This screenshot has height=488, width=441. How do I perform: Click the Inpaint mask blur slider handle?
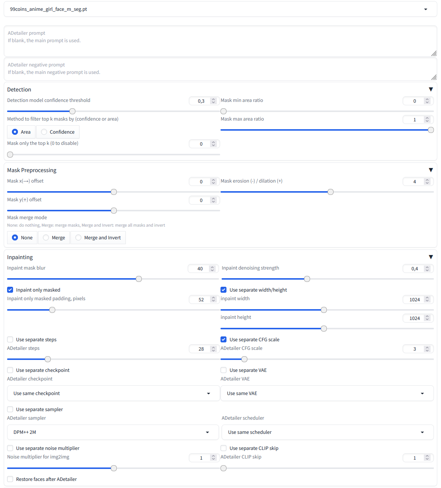pos(139,279)
